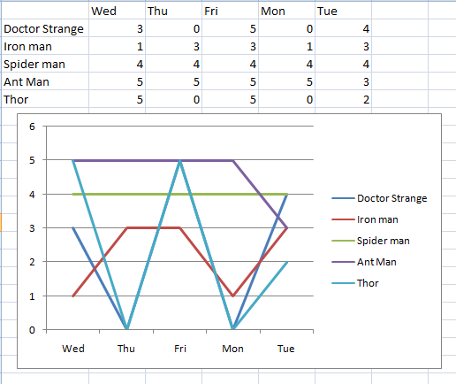Click the Iron man legend entry

(365, 219)
